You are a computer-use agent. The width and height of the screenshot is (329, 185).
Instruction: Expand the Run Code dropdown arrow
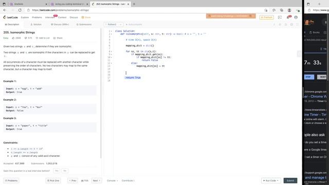tap(278, 180)
